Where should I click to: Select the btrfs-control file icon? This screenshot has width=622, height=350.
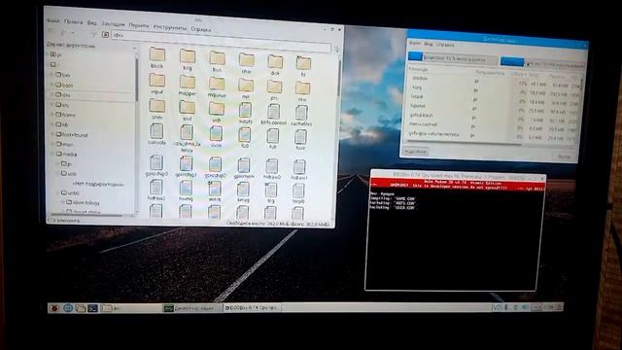[273, 112]
